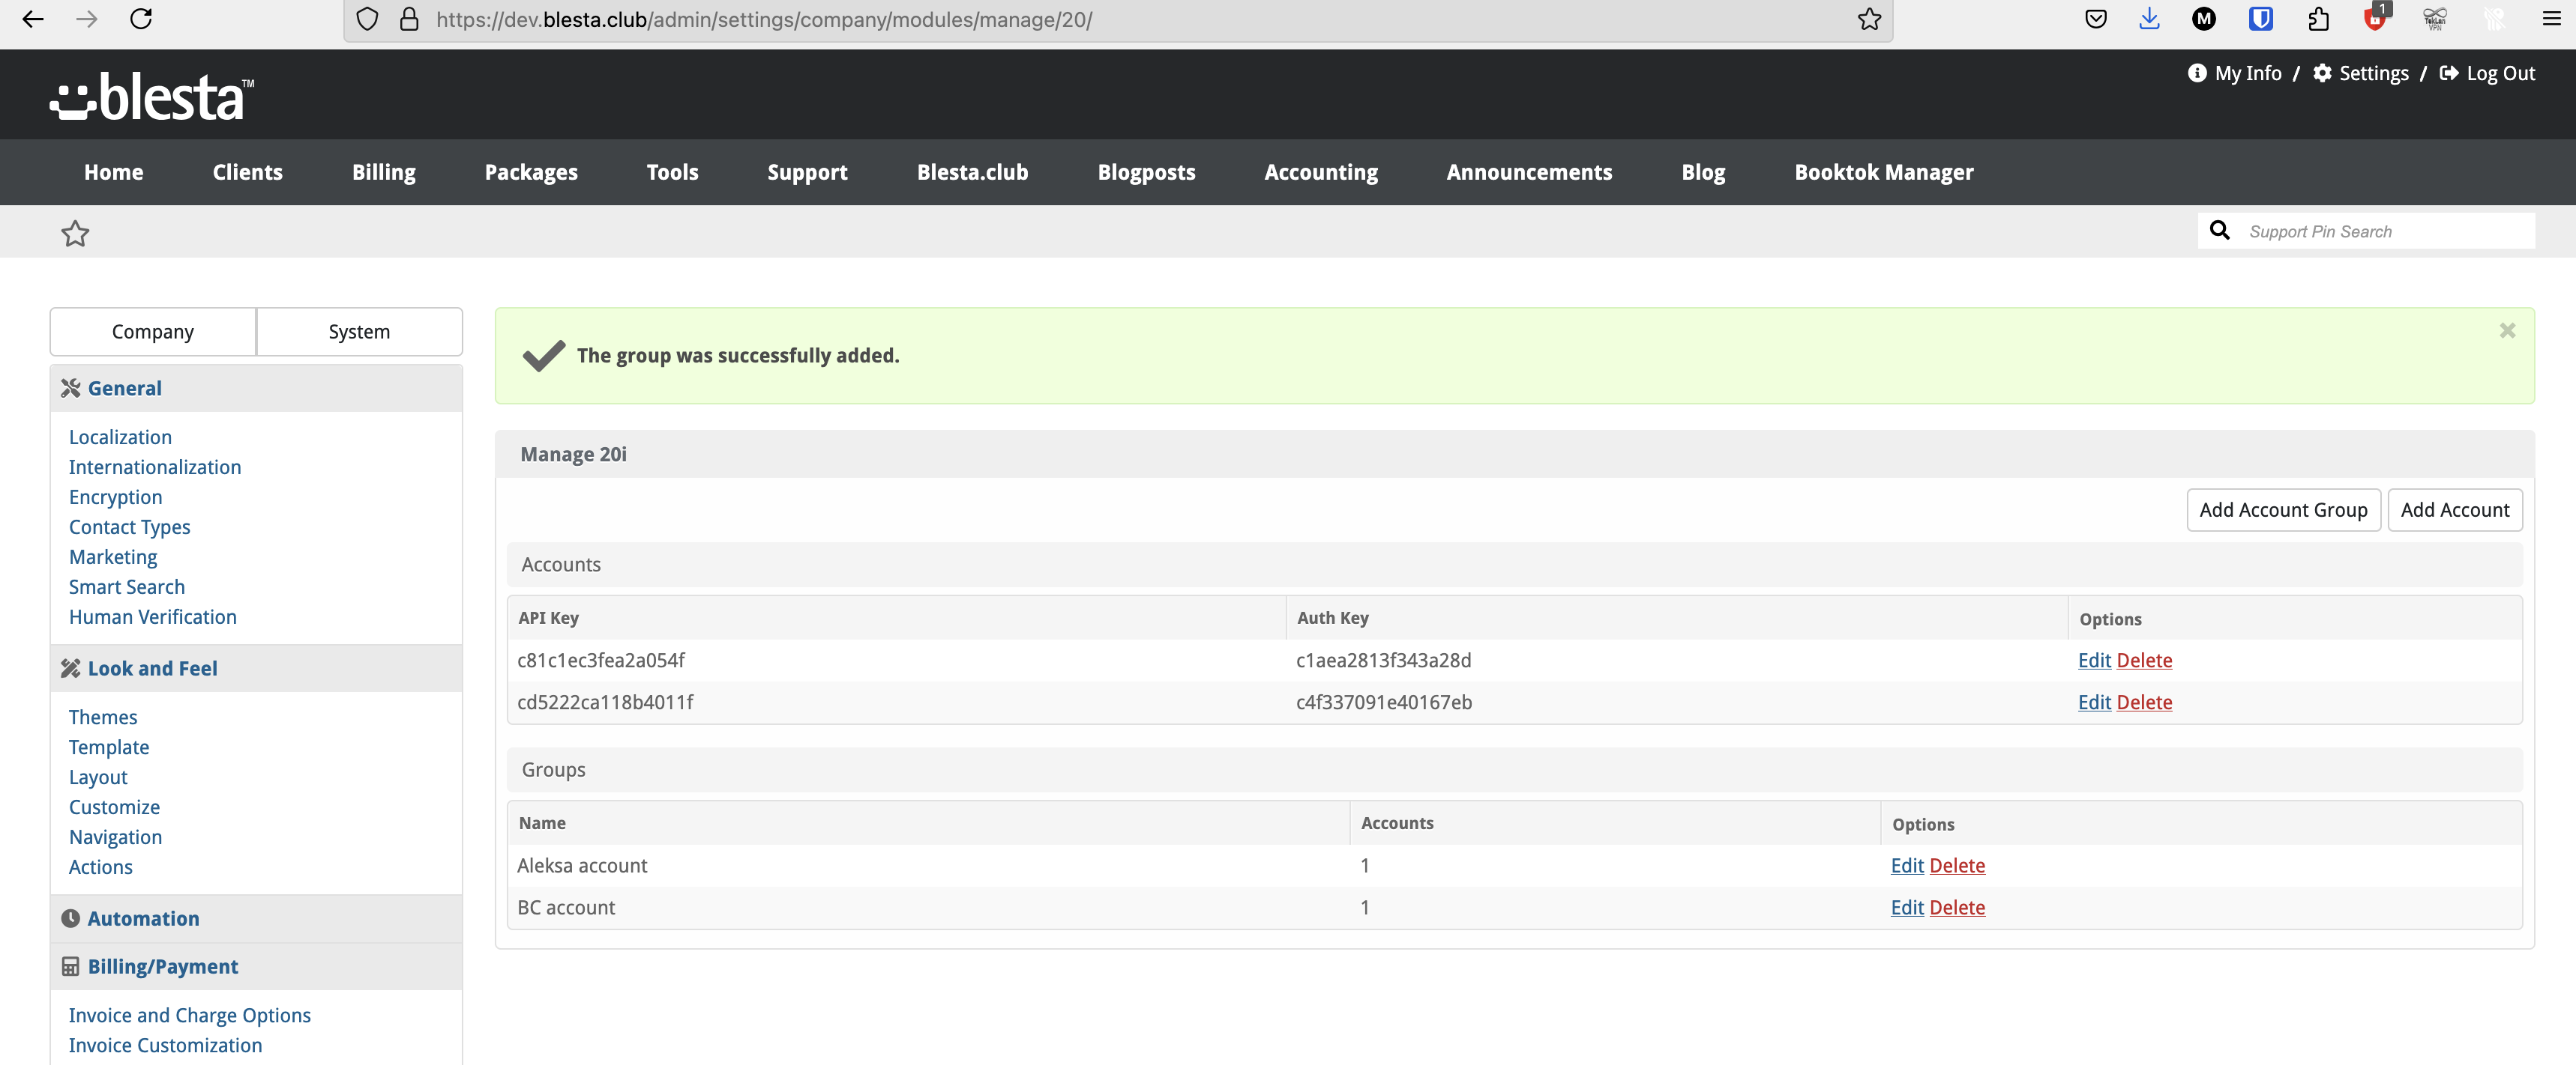Delete the Aleksa account group

pos(1957,865)
